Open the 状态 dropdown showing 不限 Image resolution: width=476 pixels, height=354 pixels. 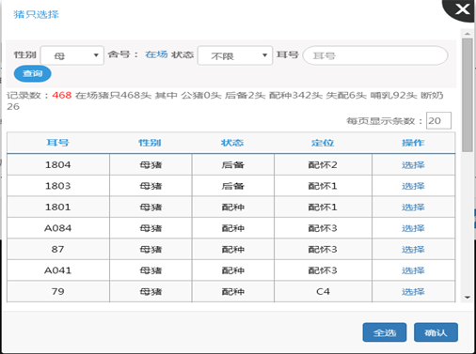(x=235, y=55)
